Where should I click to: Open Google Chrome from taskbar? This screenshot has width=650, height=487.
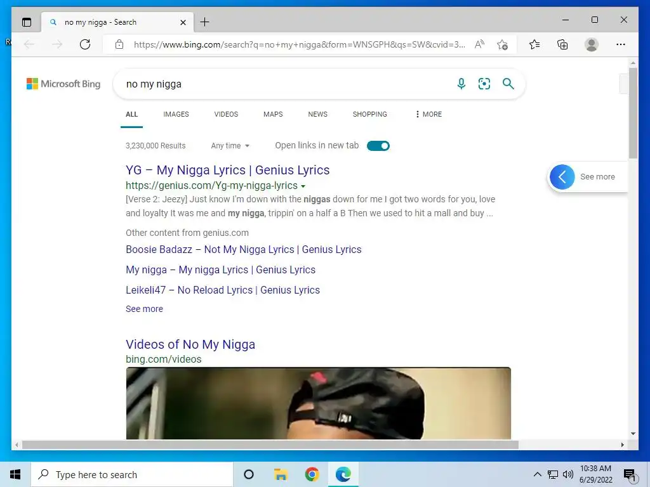tap(312, 474)
